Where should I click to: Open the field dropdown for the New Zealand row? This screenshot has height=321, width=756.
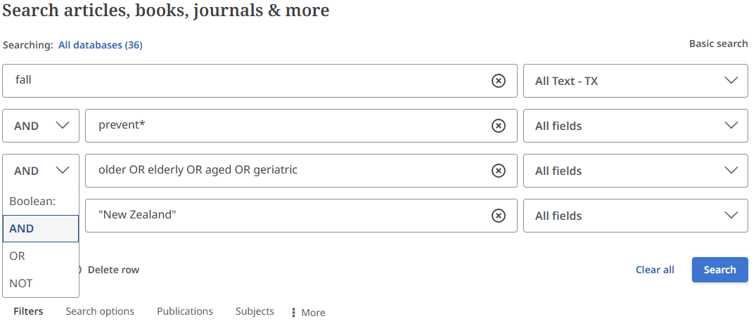[x=635, y=216]
